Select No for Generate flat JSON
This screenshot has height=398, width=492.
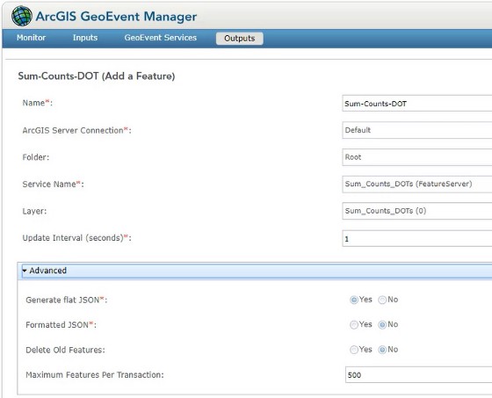pyautogui.click(x=382, y=300)
